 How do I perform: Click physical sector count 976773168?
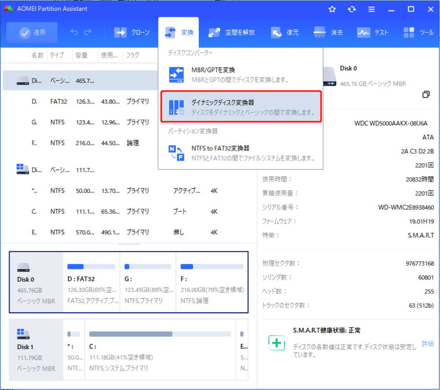[420, 263]
